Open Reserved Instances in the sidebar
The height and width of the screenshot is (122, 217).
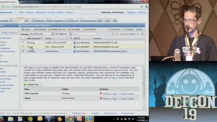click(x=7, y=52)
